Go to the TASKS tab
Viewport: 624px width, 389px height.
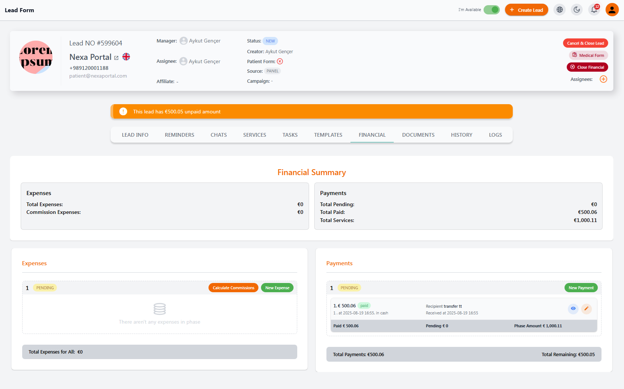[290, 135]
